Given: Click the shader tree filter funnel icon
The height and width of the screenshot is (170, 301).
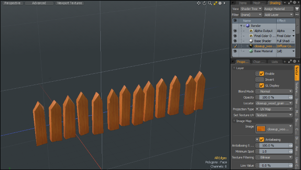Looking at the screenshot, I should 297,9.
